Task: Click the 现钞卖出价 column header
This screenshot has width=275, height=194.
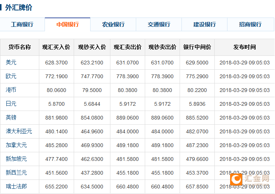Action: pyautogui.click(x=162, y=47)
